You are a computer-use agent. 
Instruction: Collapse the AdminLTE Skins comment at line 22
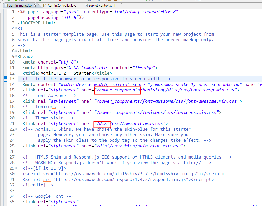(x=16, y=129)
